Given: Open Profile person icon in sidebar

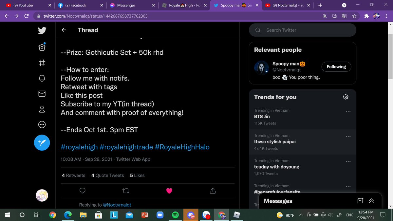Looking at the screenshot, I should (x=42, y=109).
